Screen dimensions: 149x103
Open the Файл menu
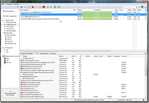3,4
